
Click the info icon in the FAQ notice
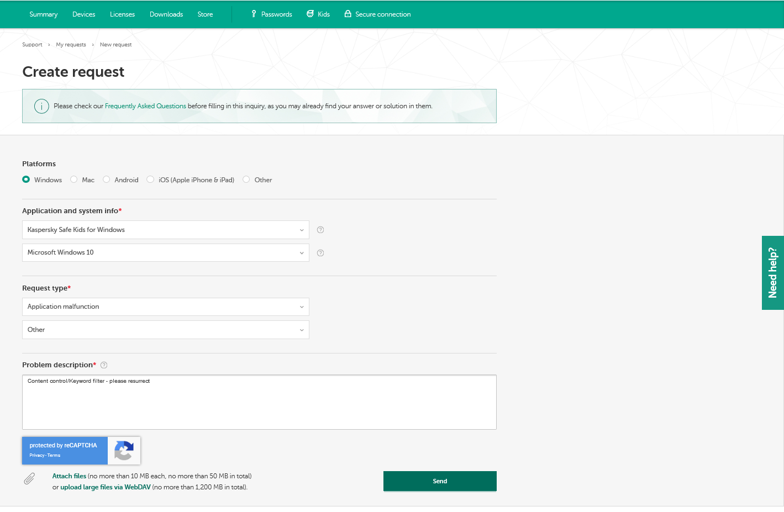(41, 106)
